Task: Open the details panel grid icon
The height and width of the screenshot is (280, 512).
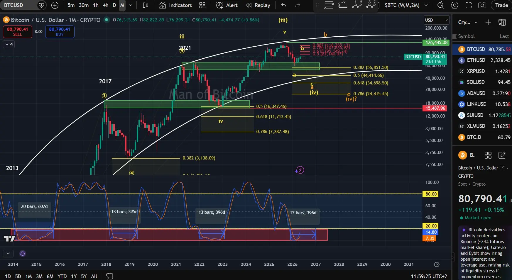Action: pos(488,155)
